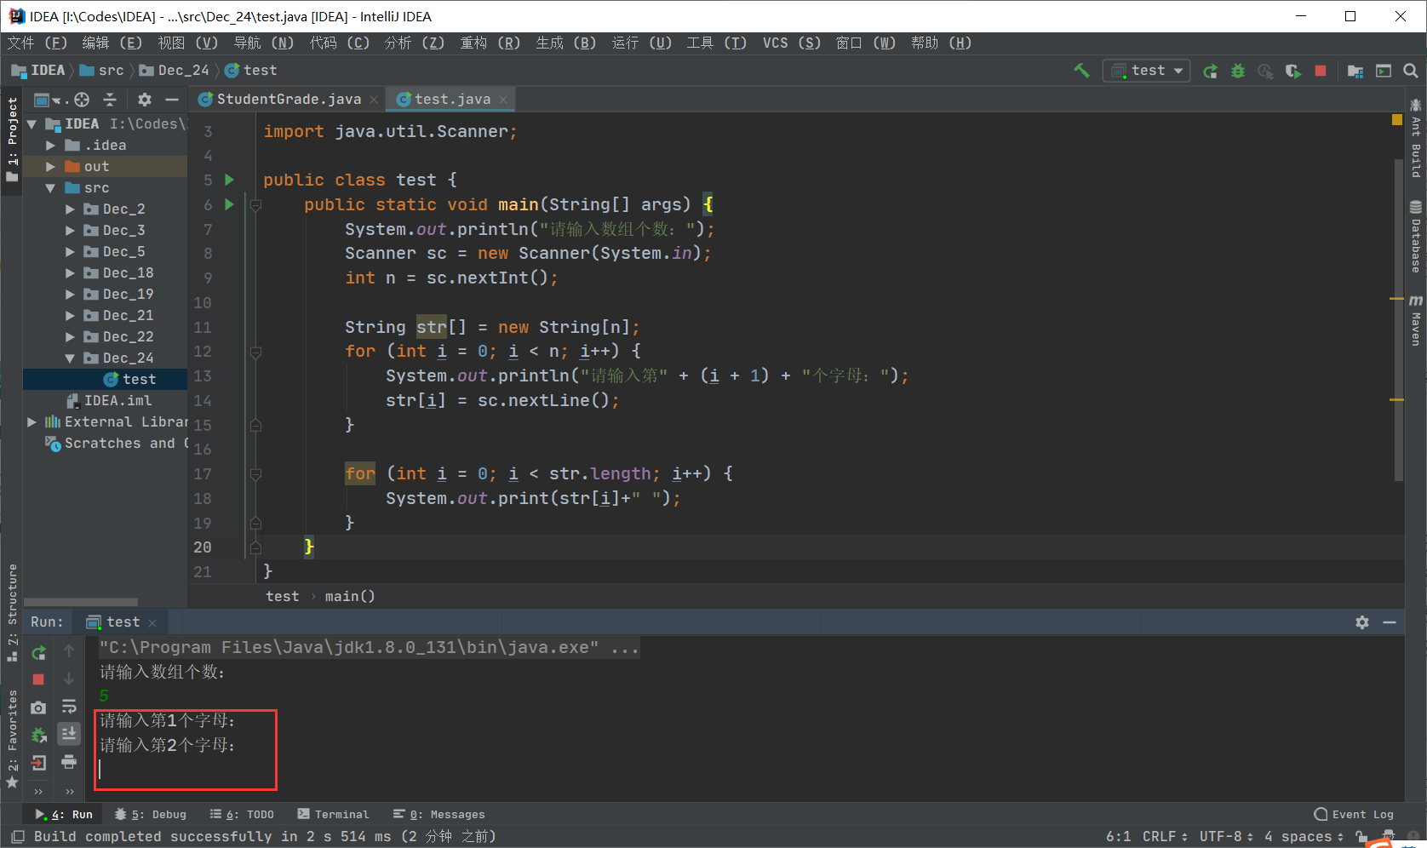Open the Maven side panel
The width and height of the screenshot is (1427, 848).
1415,319
